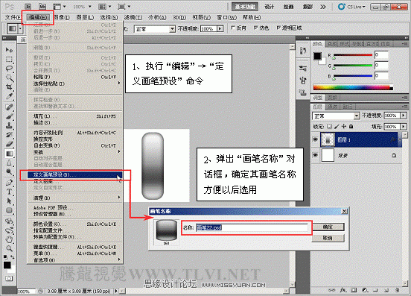
Task: Select the Zoom magnifier tool
Action: (x=9, y=248)
